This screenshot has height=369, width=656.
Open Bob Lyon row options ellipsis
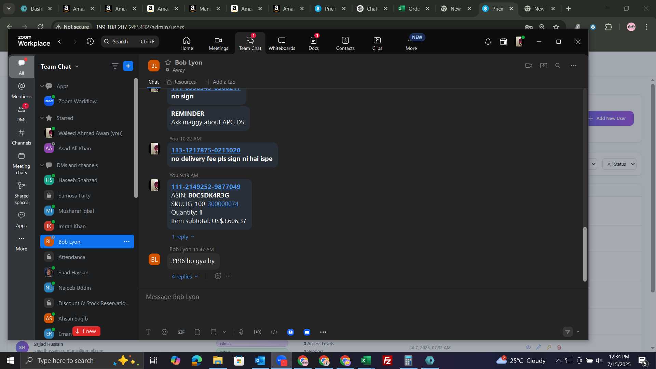127,242
